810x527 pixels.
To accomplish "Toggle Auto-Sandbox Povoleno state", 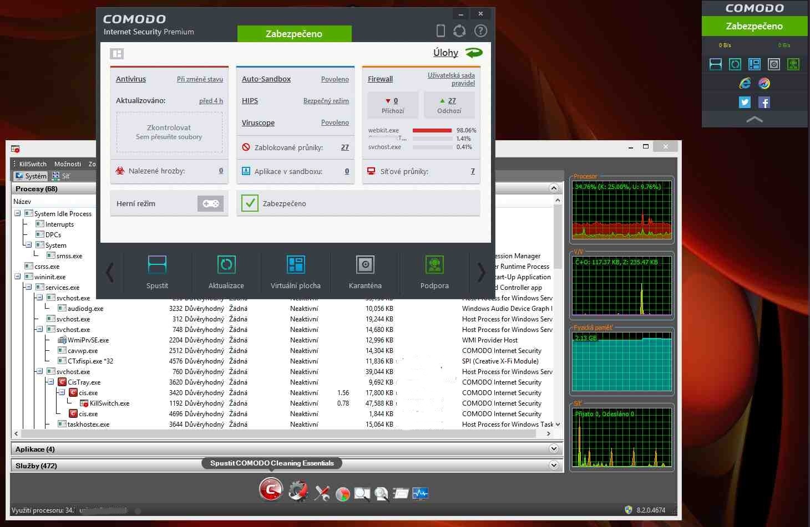I will (335, 79).
